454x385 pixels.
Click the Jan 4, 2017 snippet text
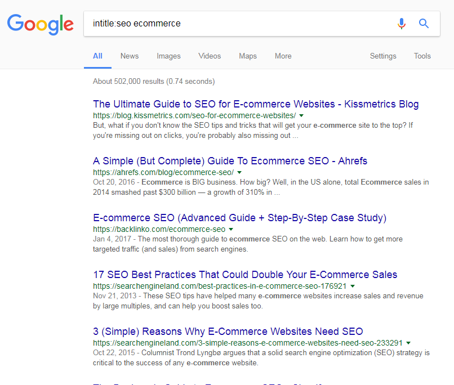tap(247, 244)
